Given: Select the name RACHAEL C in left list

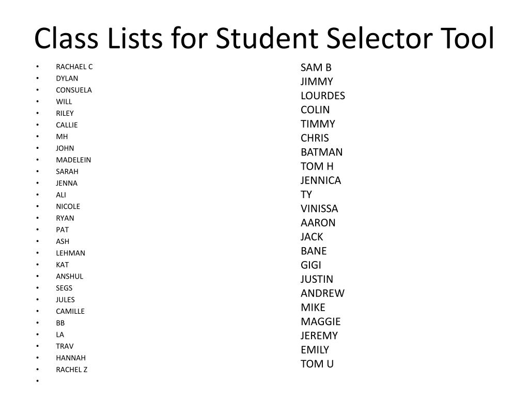Looking at the screenshot, I should (x=74, y=67).
